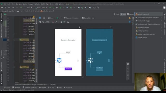The height and width of the screenshot is (93, 166).
Task: Click the Make Project hammer icon
Action: (x=21, y=7)
